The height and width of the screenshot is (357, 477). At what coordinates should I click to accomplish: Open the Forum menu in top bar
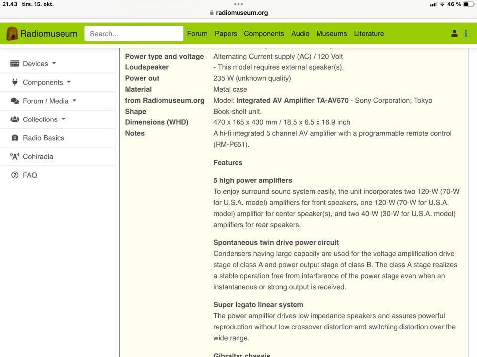pos(197,33)
